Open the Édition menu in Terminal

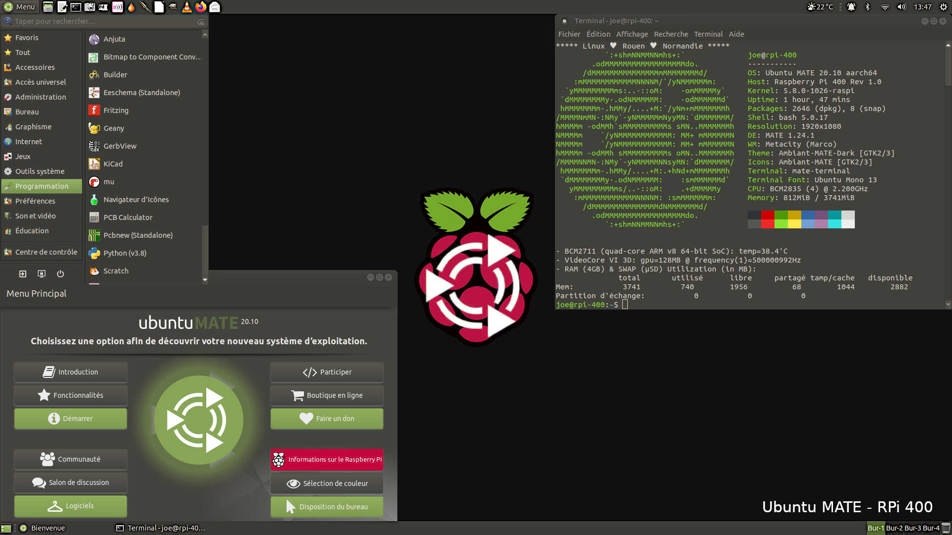coord(598,34)
